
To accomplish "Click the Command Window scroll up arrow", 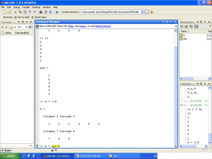I will coord(176,31).
